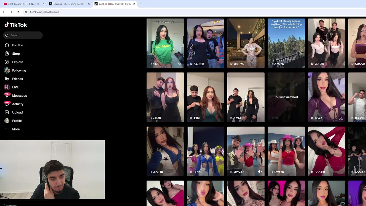Open the Activity icon with 99+ badge
Screen dimensions: 366x206
coord(7,104)
